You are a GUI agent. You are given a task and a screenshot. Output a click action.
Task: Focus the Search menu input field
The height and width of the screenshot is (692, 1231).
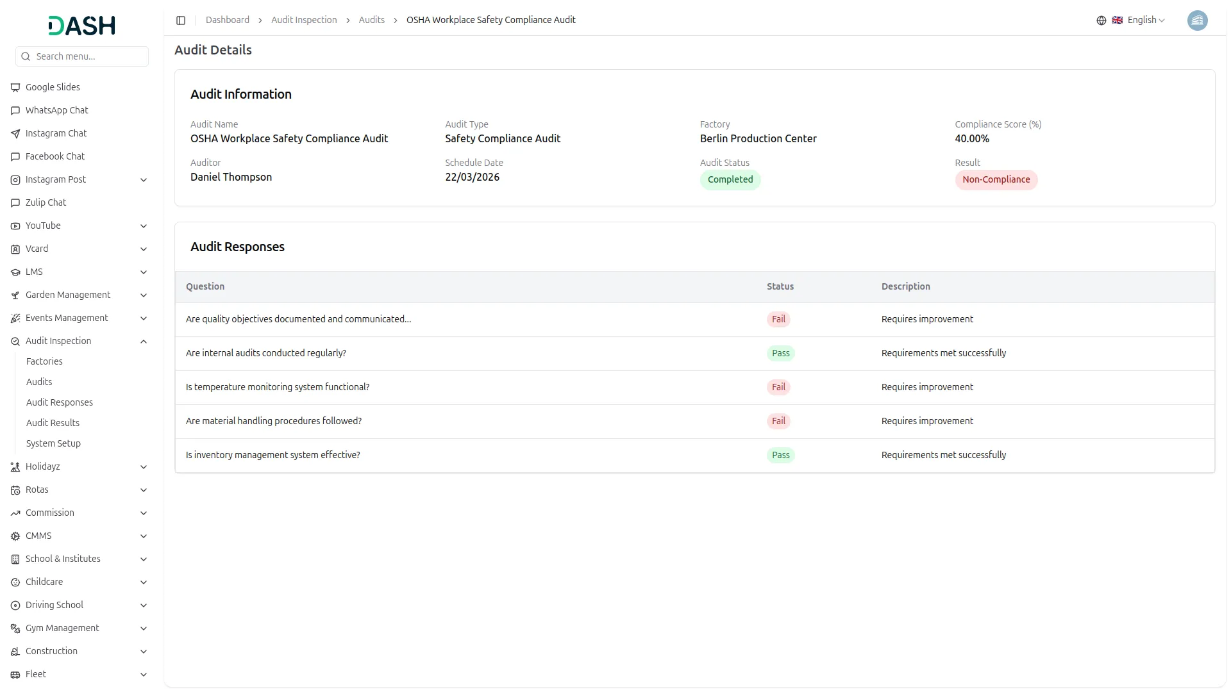tap(82, 56)
